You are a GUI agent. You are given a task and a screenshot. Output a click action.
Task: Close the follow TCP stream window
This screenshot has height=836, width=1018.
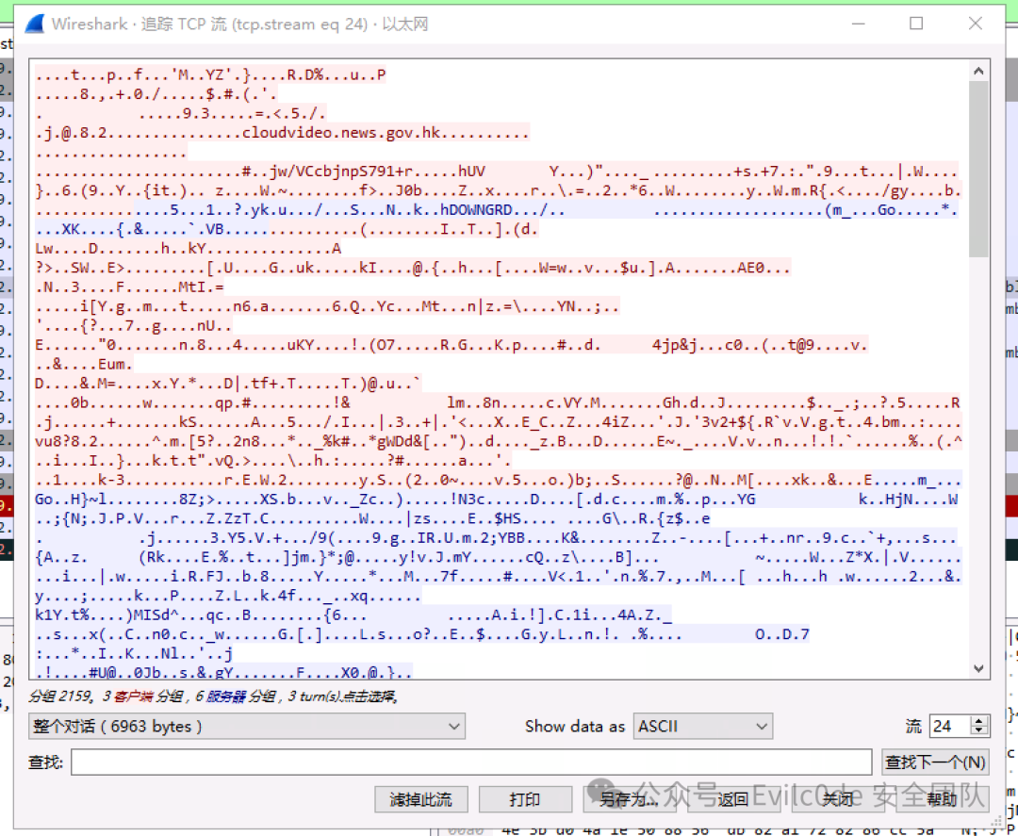coord(976,24)
